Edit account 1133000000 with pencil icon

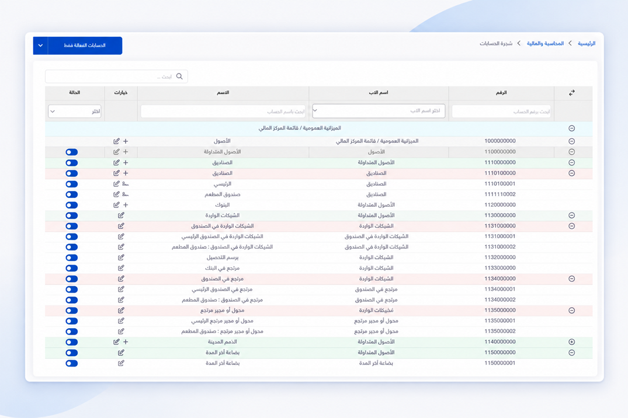point(121,269)
